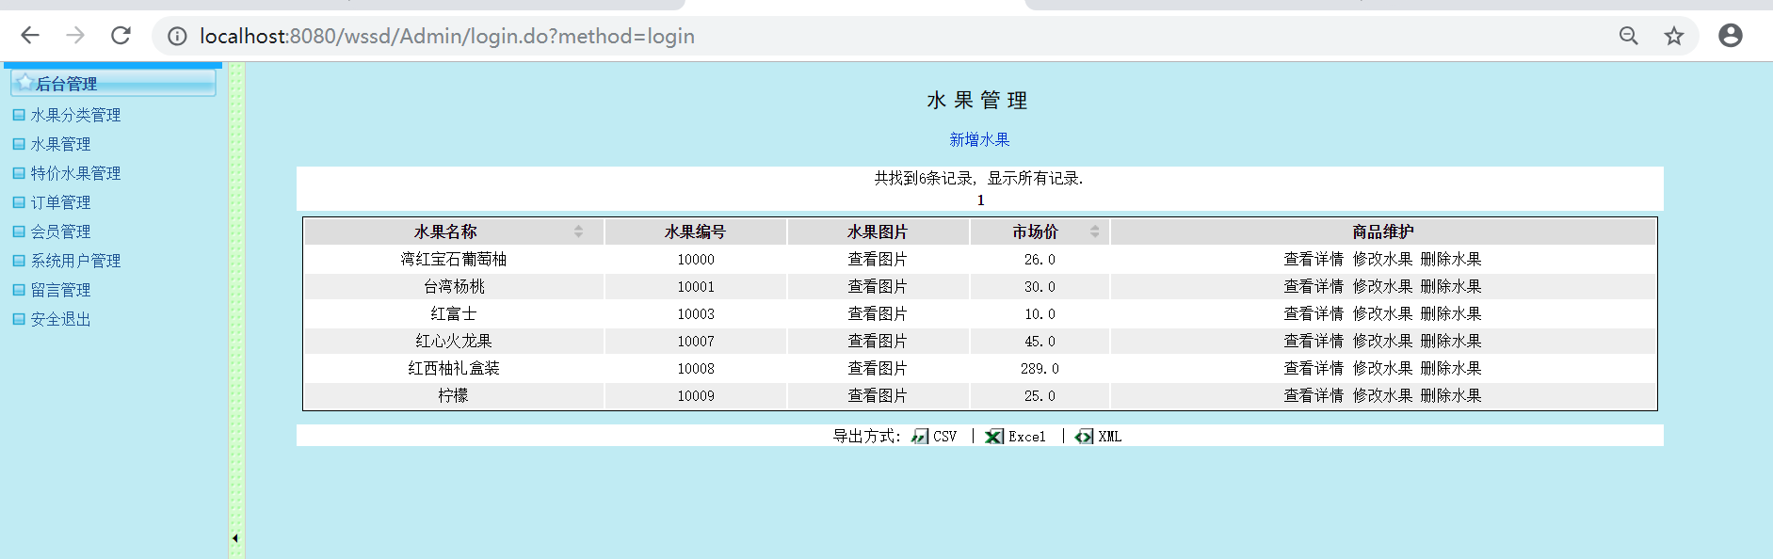This screenshot has height=559, width=1773.
Task: Click the 新增水果 link
Action: (x=979, y=139)
